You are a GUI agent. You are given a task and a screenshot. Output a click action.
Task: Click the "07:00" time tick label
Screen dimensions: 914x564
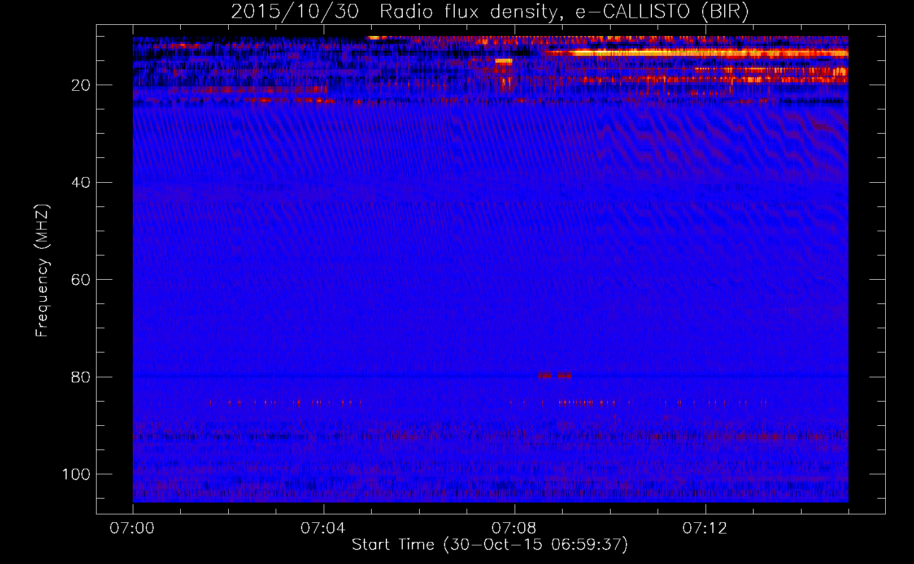[x=133, y=528]
